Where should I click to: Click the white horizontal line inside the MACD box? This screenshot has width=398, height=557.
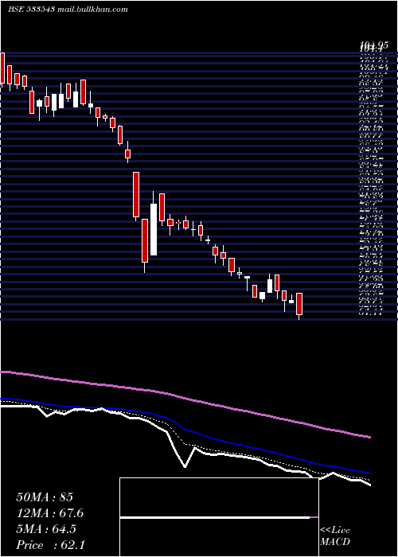[x=215, y=517]
